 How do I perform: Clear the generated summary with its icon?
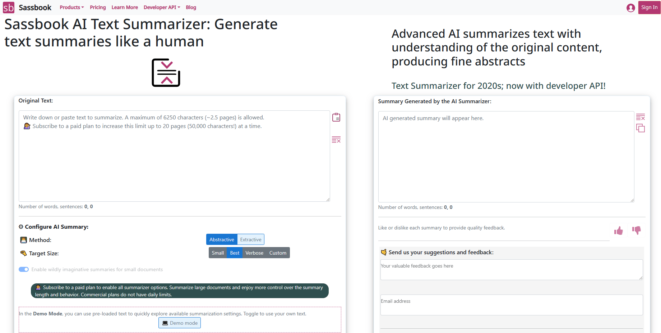pos(641,117)
